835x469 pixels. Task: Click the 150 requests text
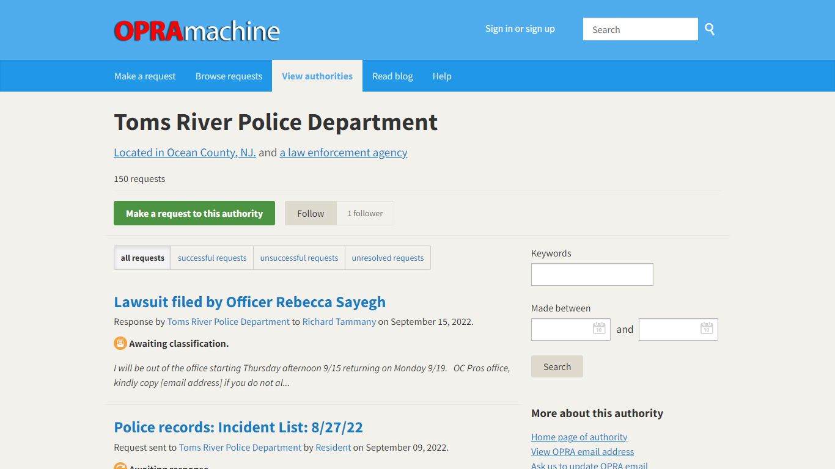pos(139,179)
